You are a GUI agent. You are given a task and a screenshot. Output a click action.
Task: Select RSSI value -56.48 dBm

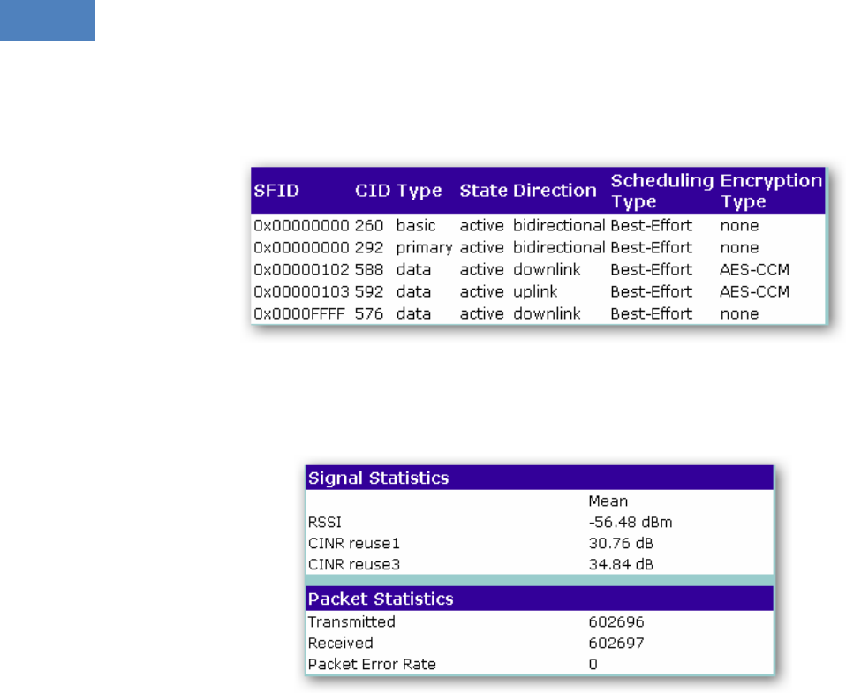pos(631,522)
